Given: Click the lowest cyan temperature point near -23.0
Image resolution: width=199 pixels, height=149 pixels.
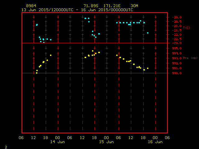Looking at the screenshot, I should [44, 43].
